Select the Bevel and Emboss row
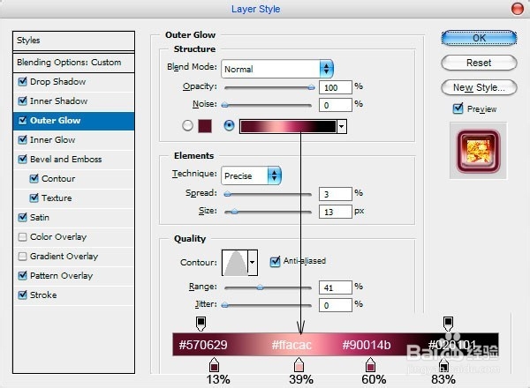 [73, 160]
